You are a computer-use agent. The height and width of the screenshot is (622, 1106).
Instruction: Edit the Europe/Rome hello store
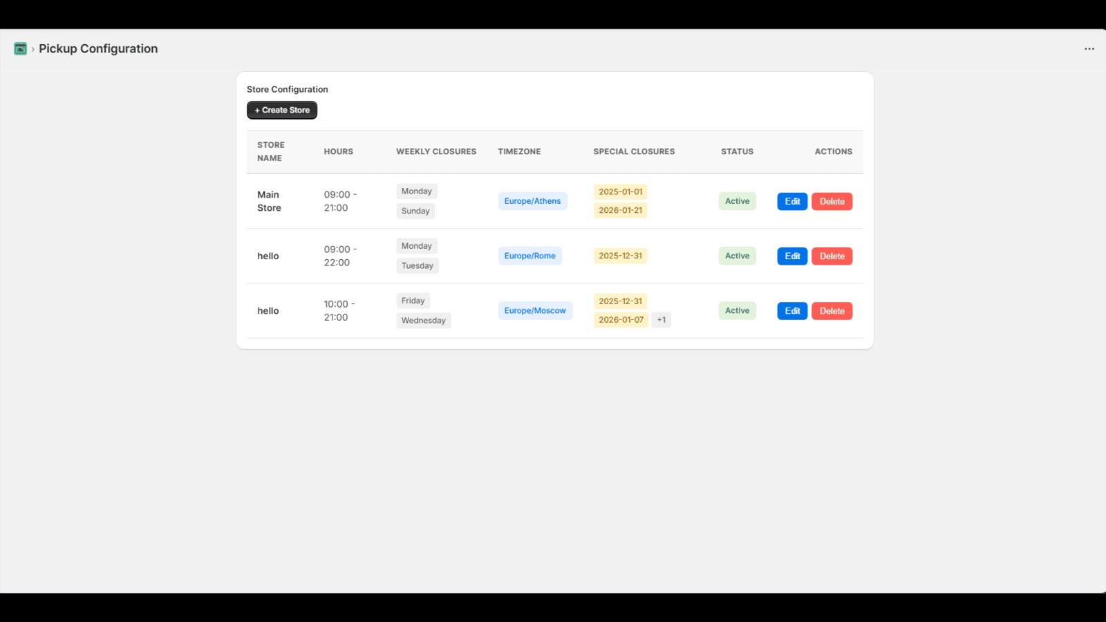coord(792,256)
